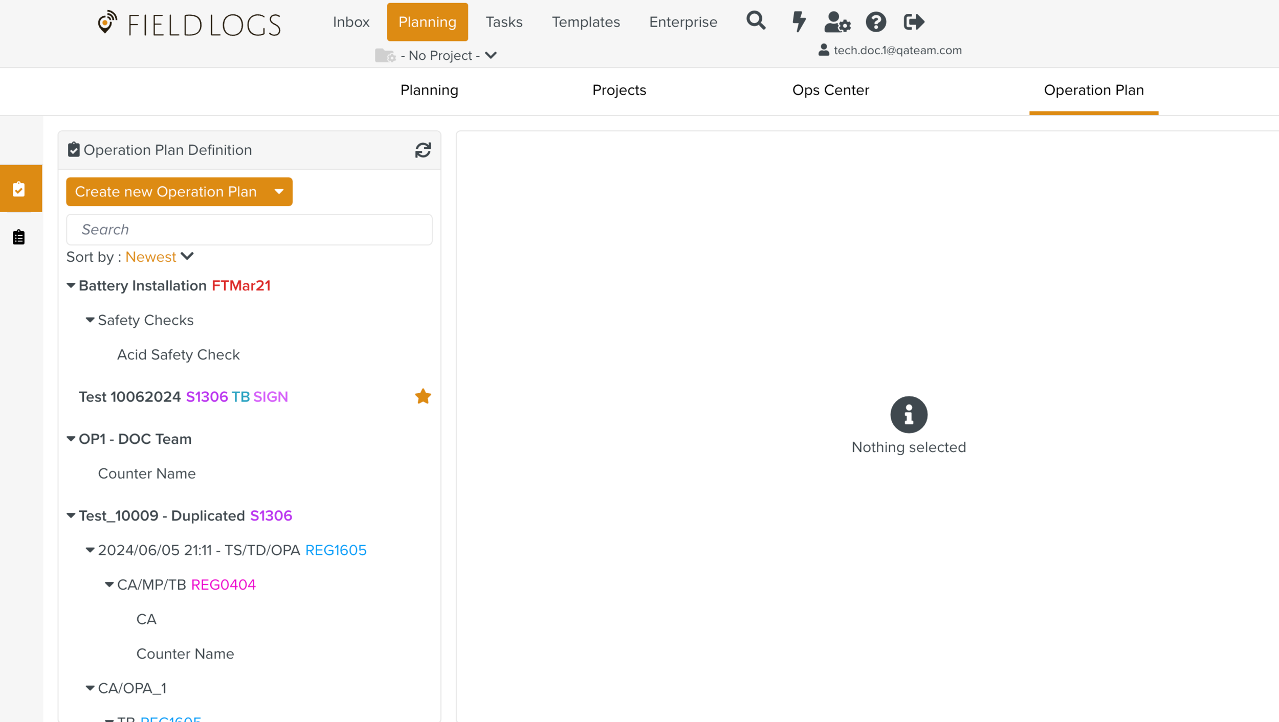Collapse the Safety Checks node

pos(90,320)
